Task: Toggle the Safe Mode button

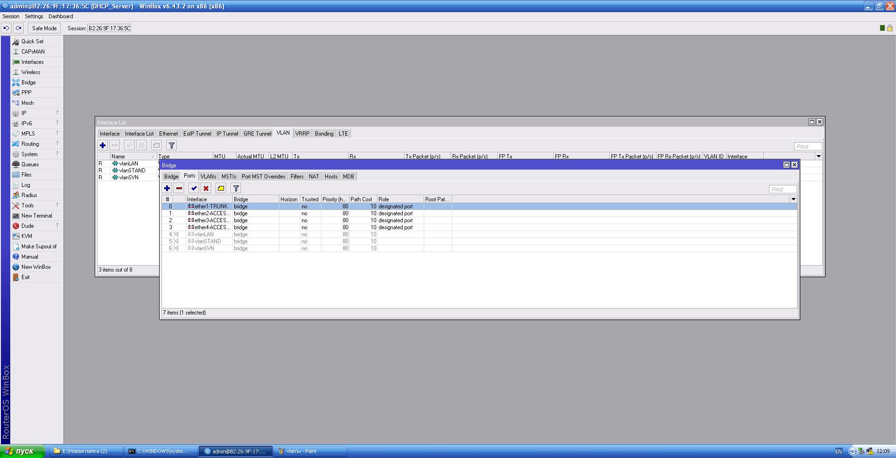Action: point(44,28)
